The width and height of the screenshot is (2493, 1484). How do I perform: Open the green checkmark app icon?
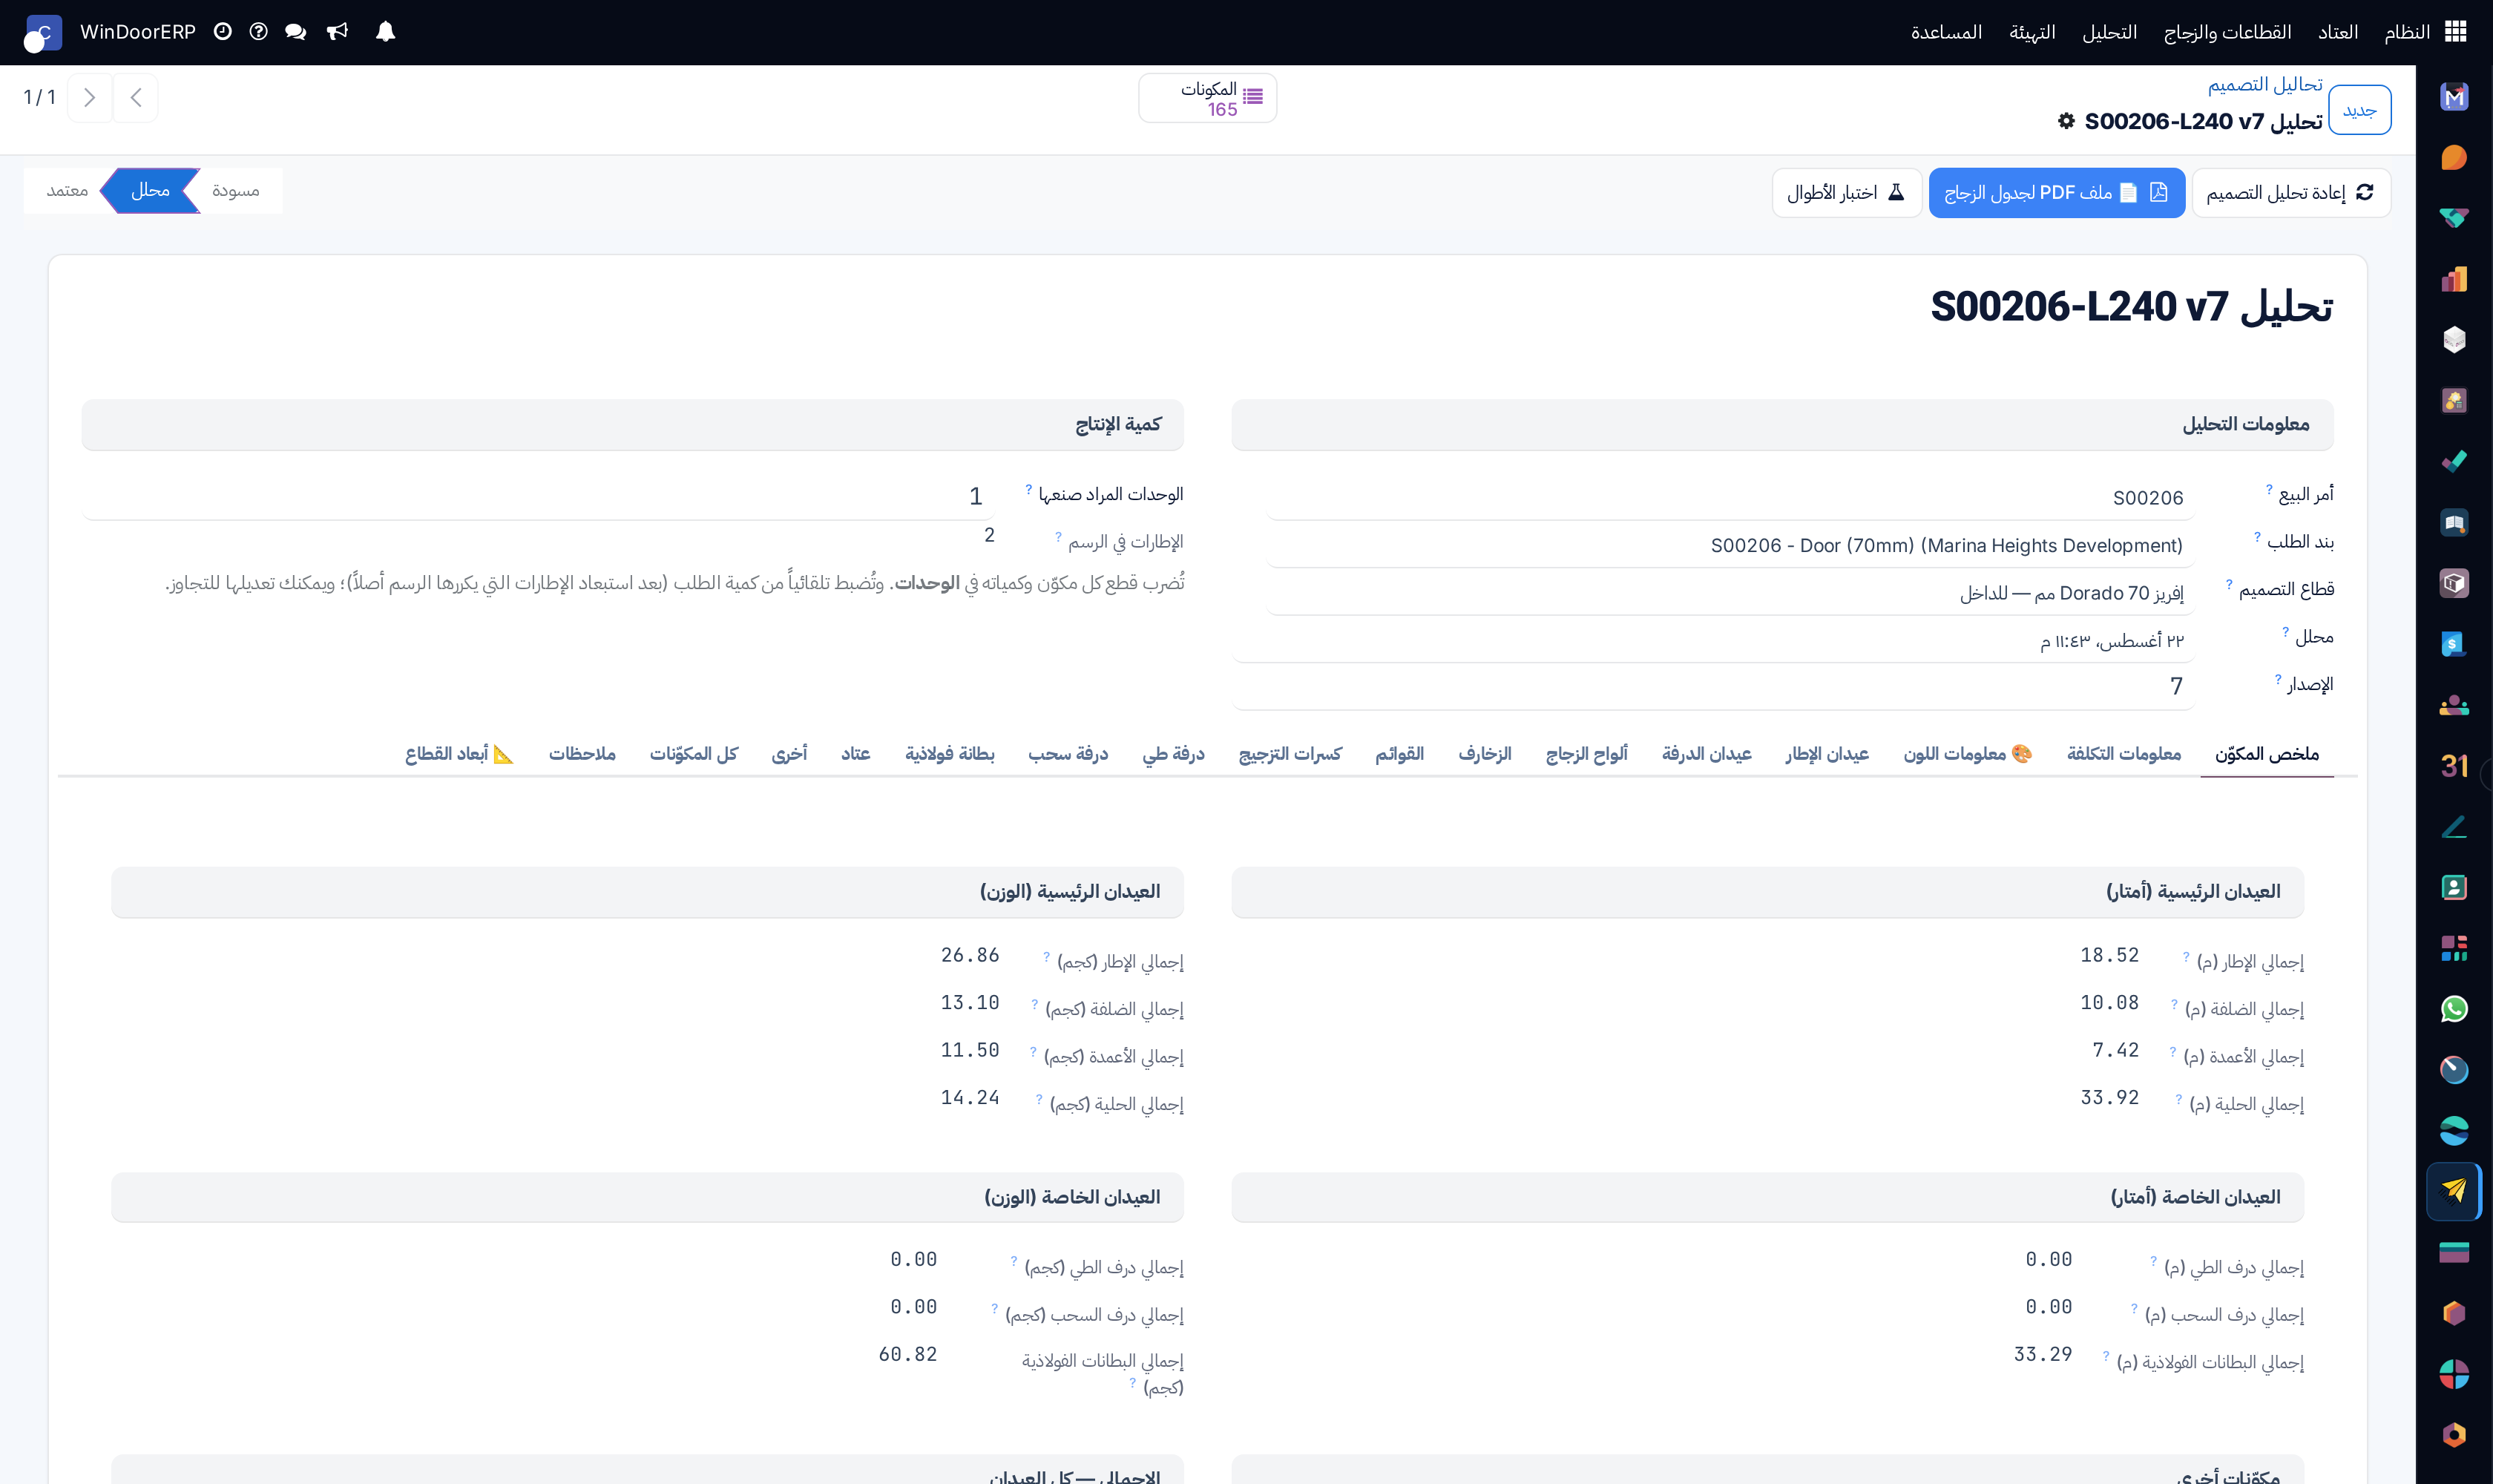pos(2454,461)
